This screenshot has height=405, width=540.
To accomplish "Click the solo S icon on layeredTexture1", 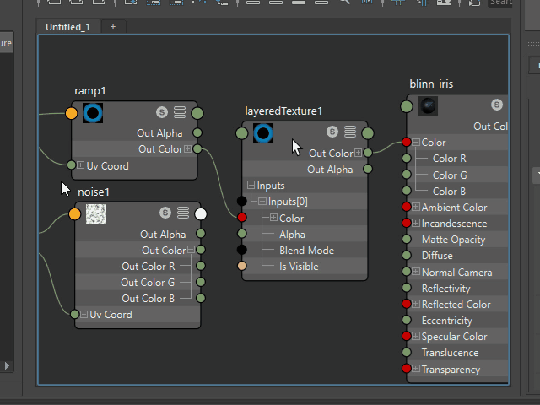I will tap(332, 132).
